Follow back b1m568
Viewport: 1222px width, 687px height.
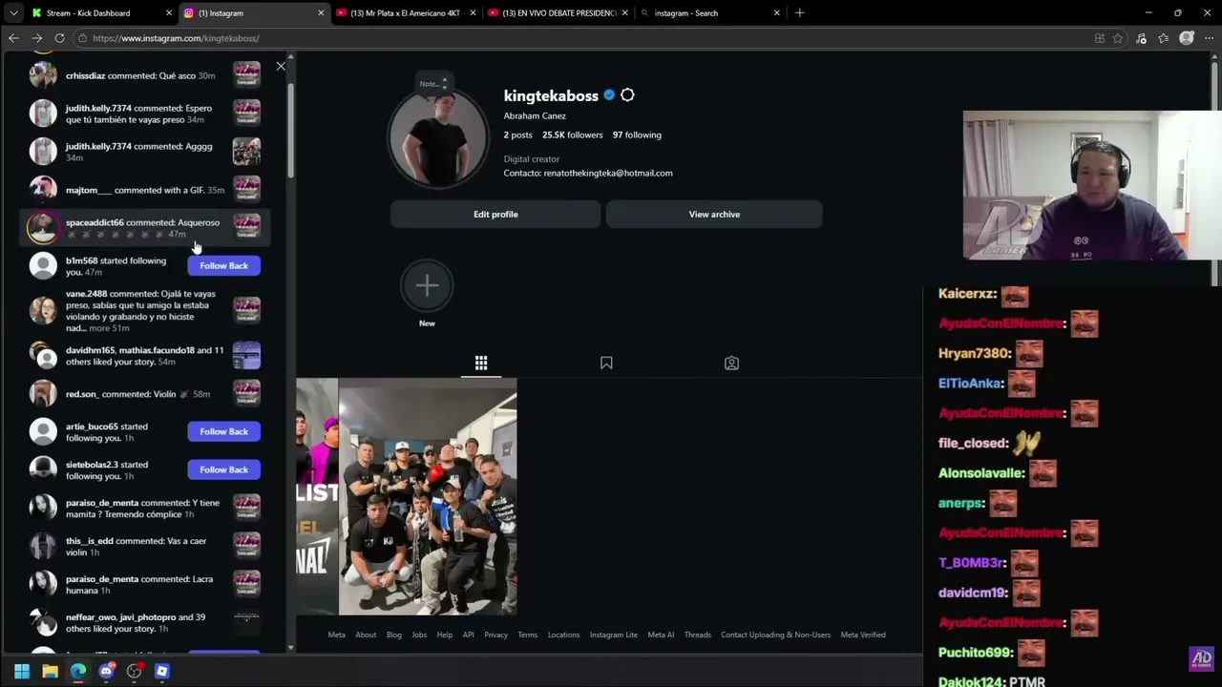[x=223, y=265]
